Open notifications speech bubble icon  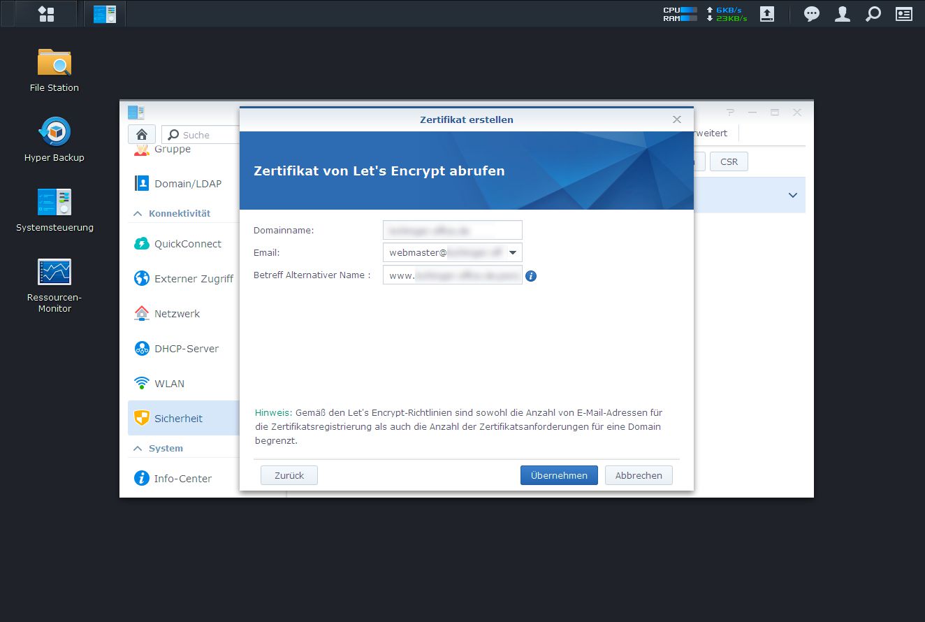tap(812, 14)
